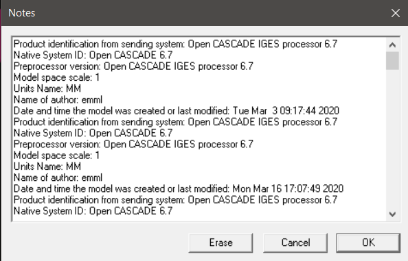This screenshot has width=408, height=261.
Task: Click the scrollbar down arrow
Action: [392, 214]
